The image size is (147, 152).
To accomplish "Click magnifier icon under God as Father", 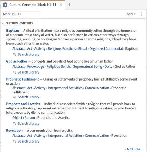I will pyautogui.click(x=14, y=73).
